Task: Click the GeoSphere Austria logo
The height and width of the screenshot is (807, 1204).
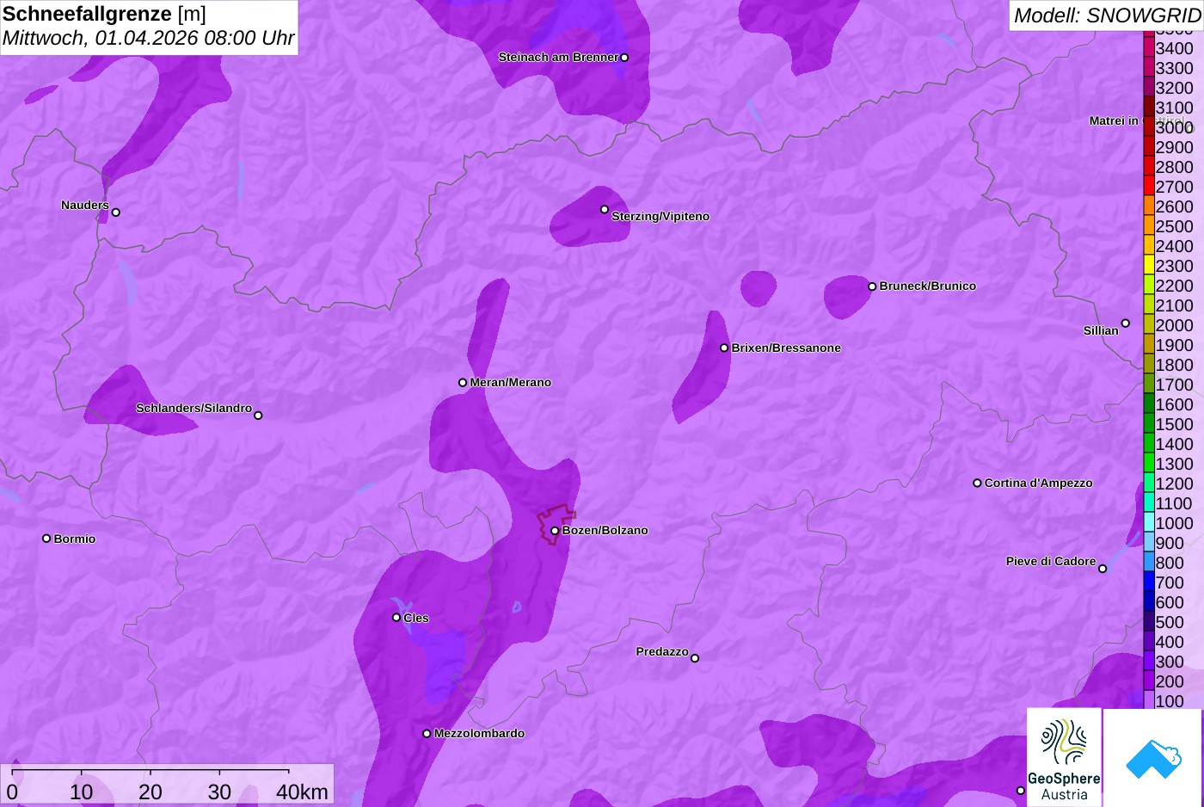Action: point(1064,757)
